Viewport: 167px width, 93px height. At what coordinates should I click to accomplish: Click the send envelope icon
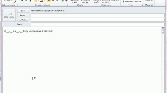9,14
